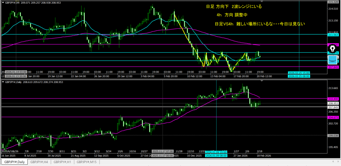Click the 199.038 price label on Daily chart
Screen dimensions: 341x166
click(333, 135)
